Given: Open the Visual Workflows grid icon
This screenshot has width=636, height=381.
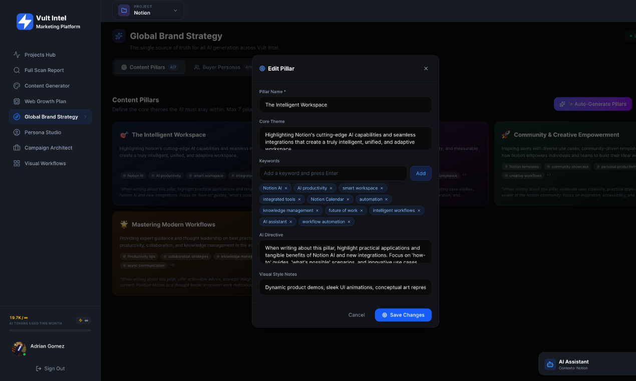Looking at the screenshot, I should tap(16, 163).
